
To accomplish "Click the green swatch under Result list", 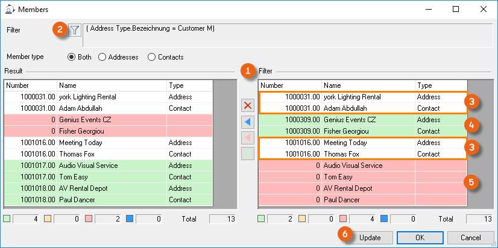I will pyautogui.click(x=7, y=219).
